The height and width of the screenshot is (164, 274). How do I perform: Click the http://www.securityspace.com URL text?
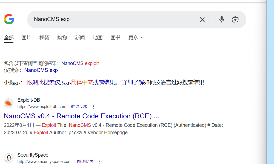coord(44,162)
